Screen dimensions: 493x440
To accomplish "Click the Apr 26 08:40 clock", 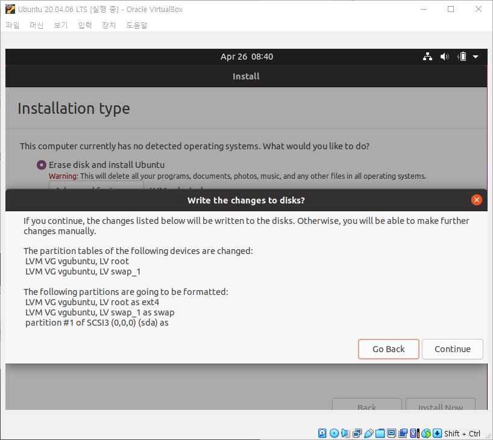I will 246,57.
